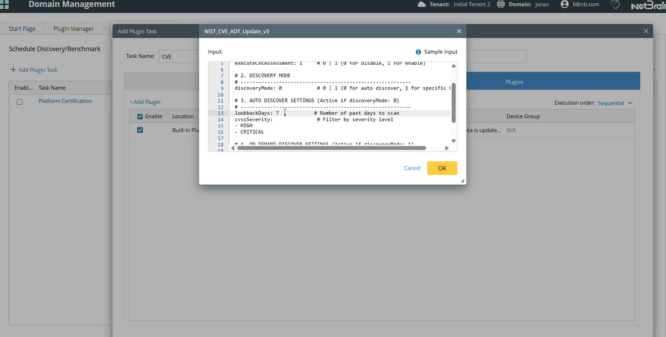Select the Plugins tab
The width and height of the screenshot is (666, 337).
coord(514,82)
